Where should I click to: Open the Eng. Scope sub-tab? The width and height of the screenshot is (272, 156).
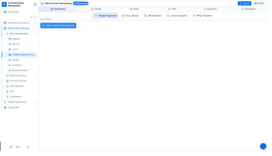pyautogui.click(x=131, y=16)
